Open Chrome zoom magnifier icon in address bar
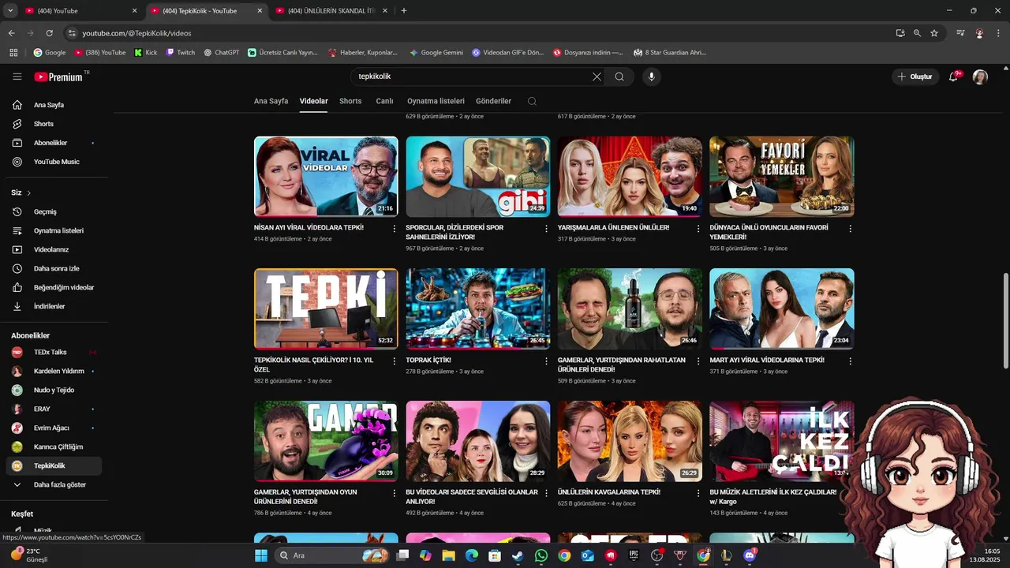 point(917,33)
